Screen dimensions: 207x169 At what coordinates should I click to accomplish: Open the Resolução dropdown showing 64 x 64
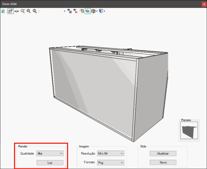pyautogui.click(x=111, y=153)
